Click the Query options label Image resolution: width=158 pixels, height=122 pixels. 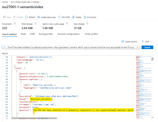coord(131,42)
